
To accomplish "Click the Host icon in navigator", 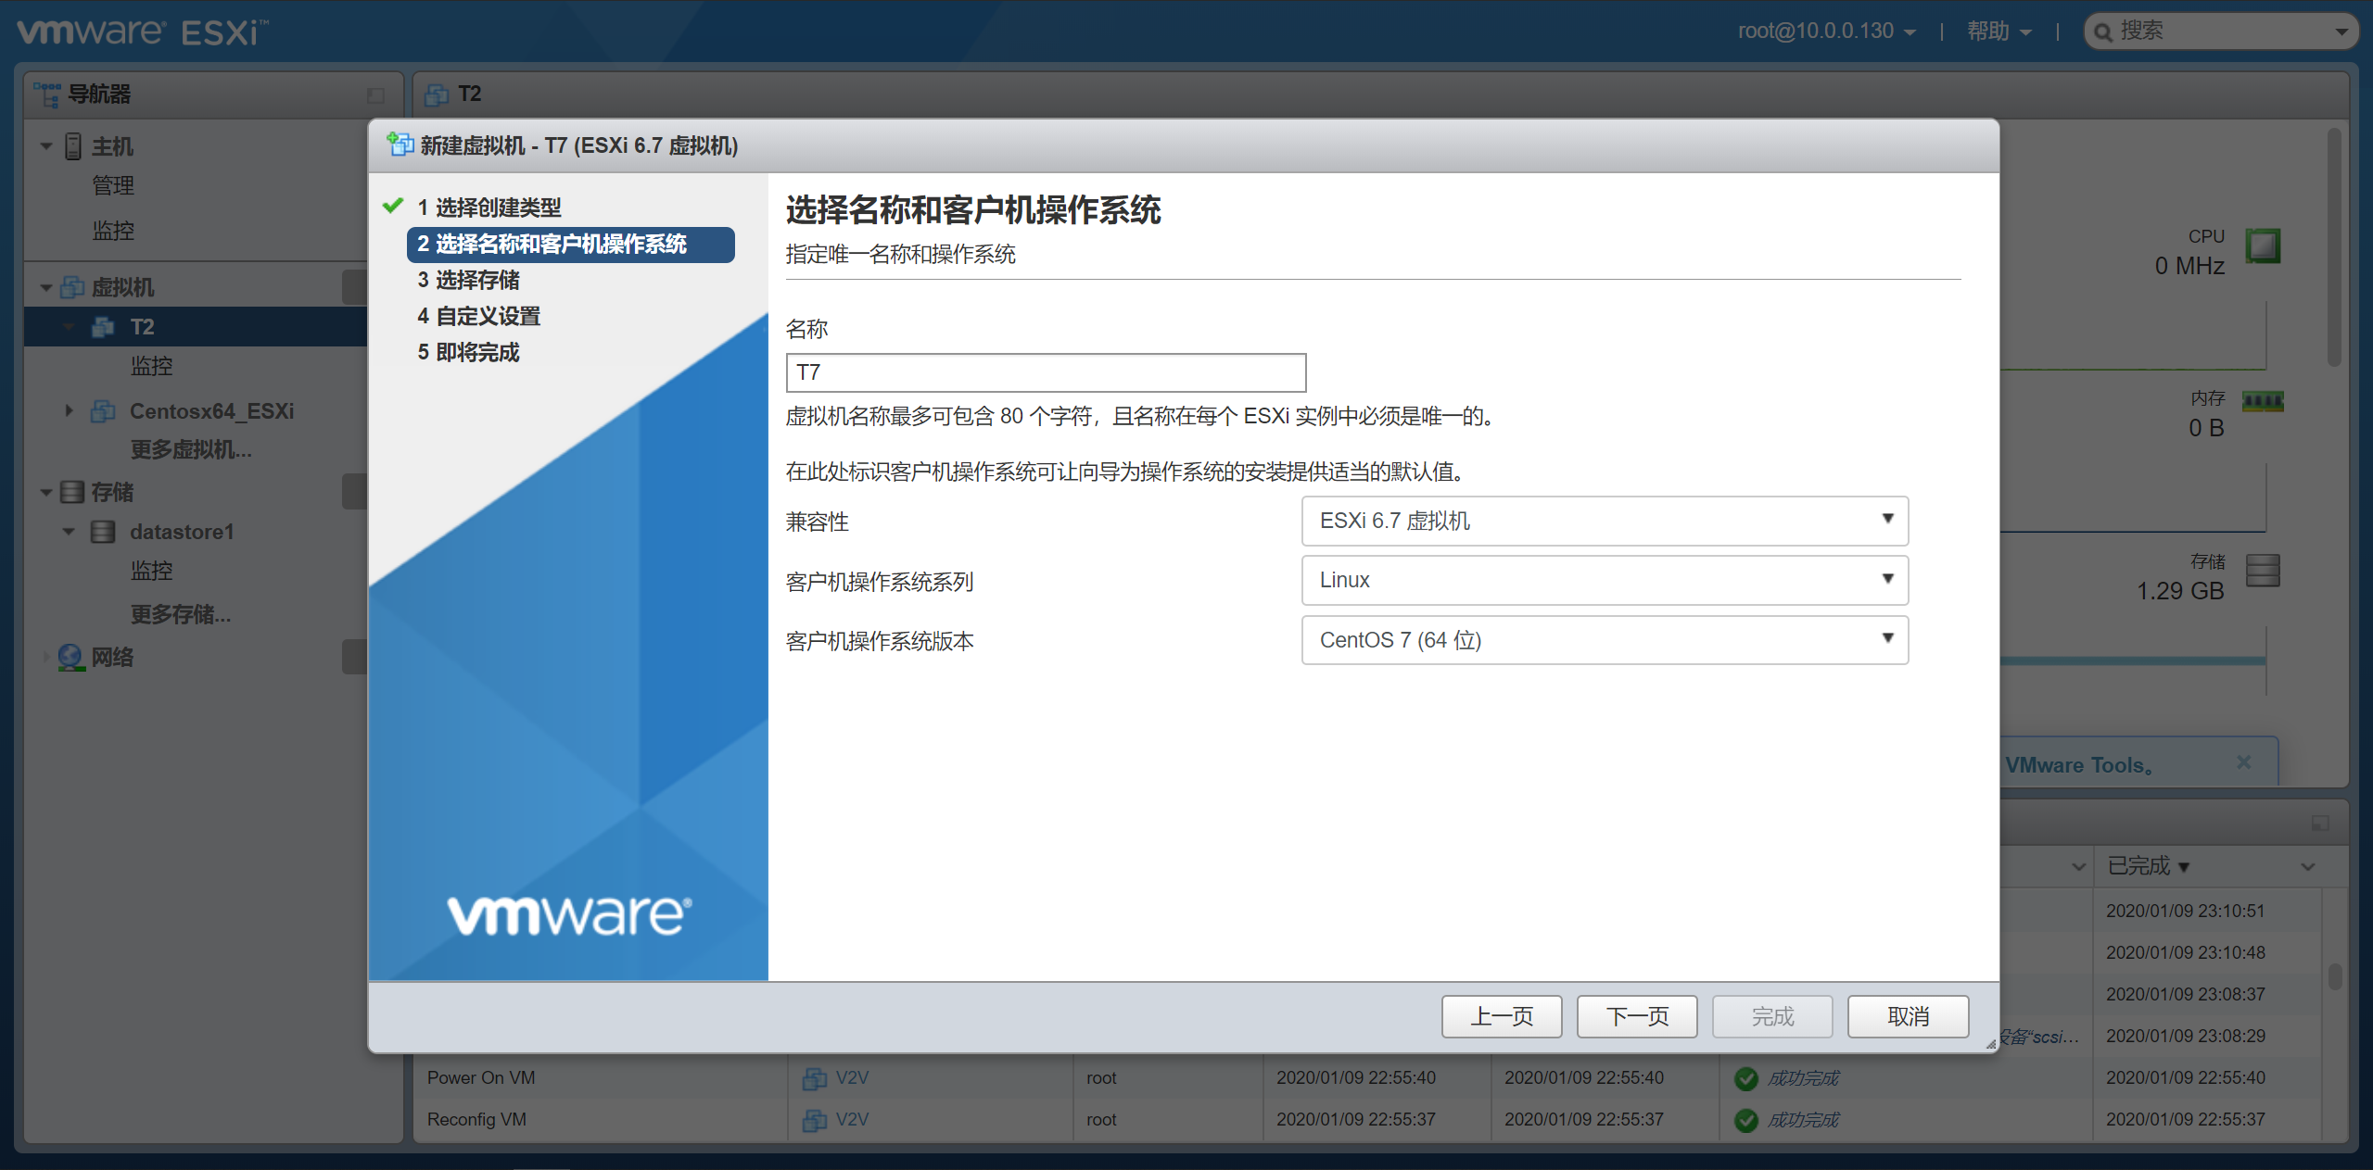I will (x=73, y=146).
